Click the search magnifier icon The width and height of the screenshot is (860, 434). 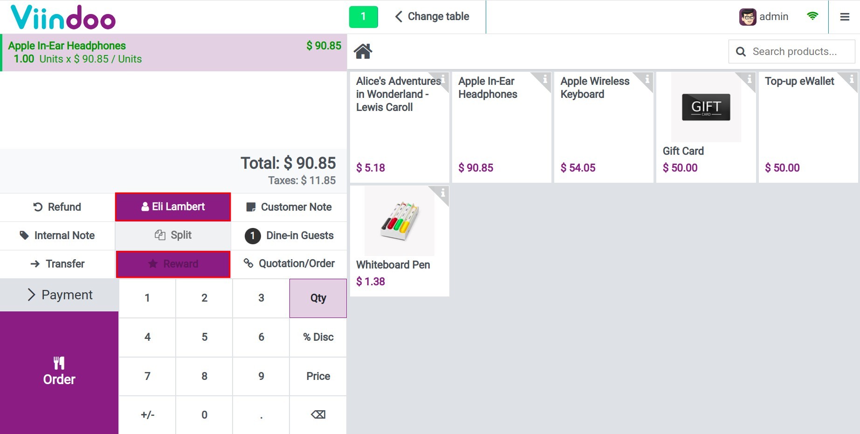tap(741, 52)
